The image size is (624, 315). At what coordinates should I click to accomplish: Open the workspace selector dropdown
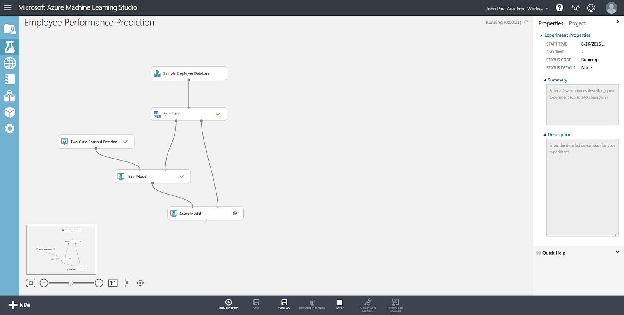pos(517,8)
